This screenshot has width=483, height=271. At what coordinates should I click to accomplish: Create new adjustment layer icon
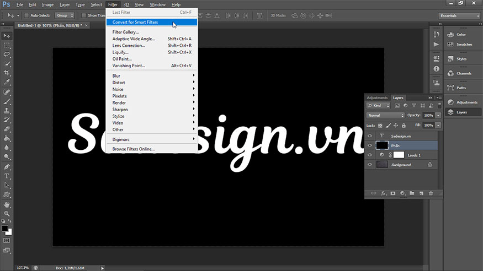(x=402, y=193)
